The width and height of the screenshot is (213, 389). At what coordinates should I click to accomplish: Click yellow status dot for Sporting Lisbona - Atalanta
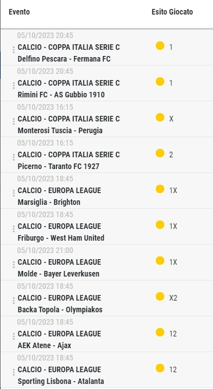pyautogui.click(x=160, y=368)
